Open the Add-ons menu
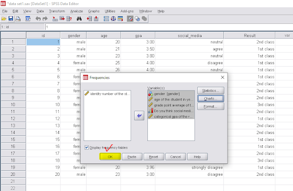The height and width of the screenshot is (191, 293). click(127, 11)
